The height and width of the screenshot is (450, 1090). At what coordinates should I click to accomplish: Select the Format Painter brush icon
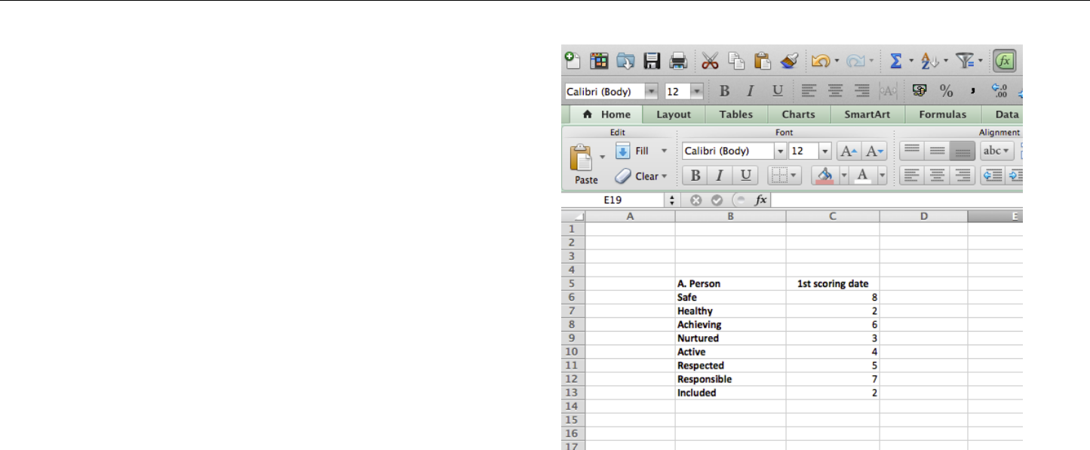(x=788, y=61)
